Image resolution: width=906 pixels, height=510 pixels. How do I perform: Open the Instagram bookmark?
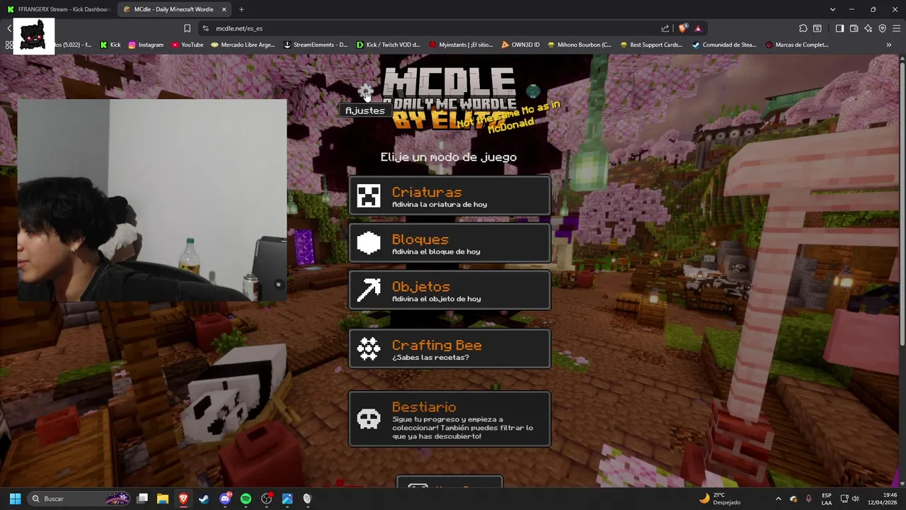[x=146, y=45]
